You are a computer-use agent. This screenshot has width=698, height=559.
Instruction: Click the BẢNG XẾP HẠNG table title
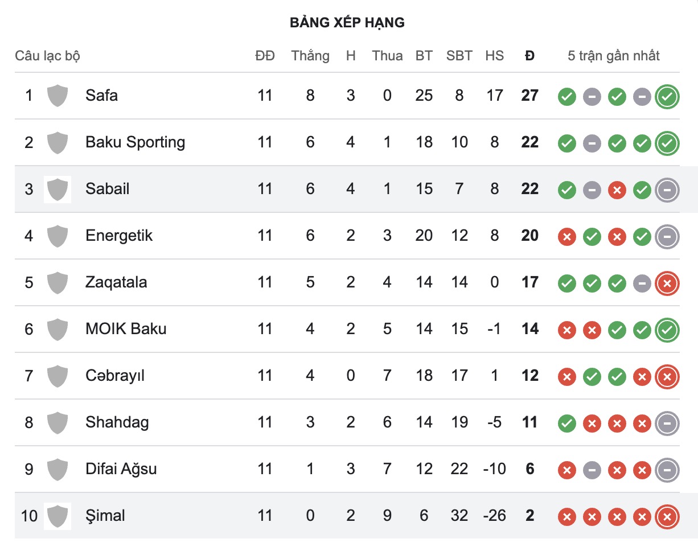point(348,23)
